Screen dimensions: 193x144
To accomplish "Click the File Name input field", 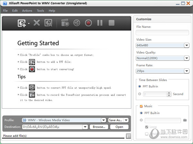I will (x=162, y=33).
